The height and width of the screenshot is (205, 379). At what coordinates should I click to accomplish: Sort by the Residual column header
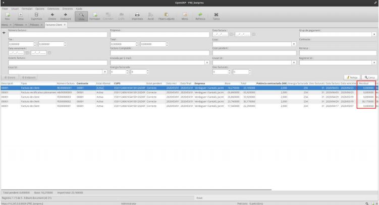tap(366, 83)
